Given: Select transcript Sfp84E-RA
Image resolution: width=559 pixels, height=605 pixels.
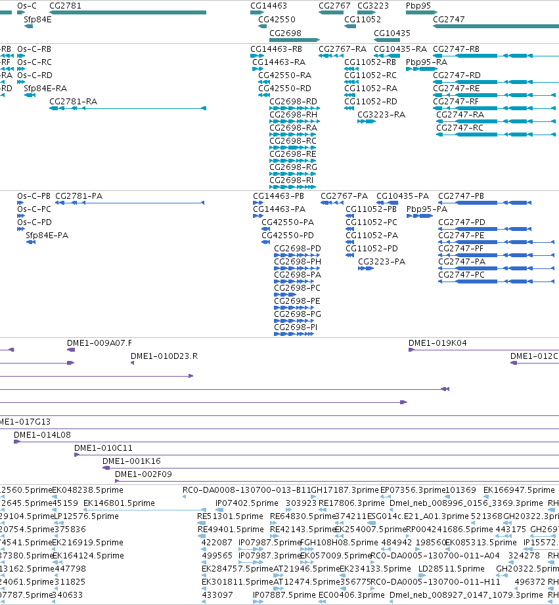Looking at the screenshot, I should 45,89.
